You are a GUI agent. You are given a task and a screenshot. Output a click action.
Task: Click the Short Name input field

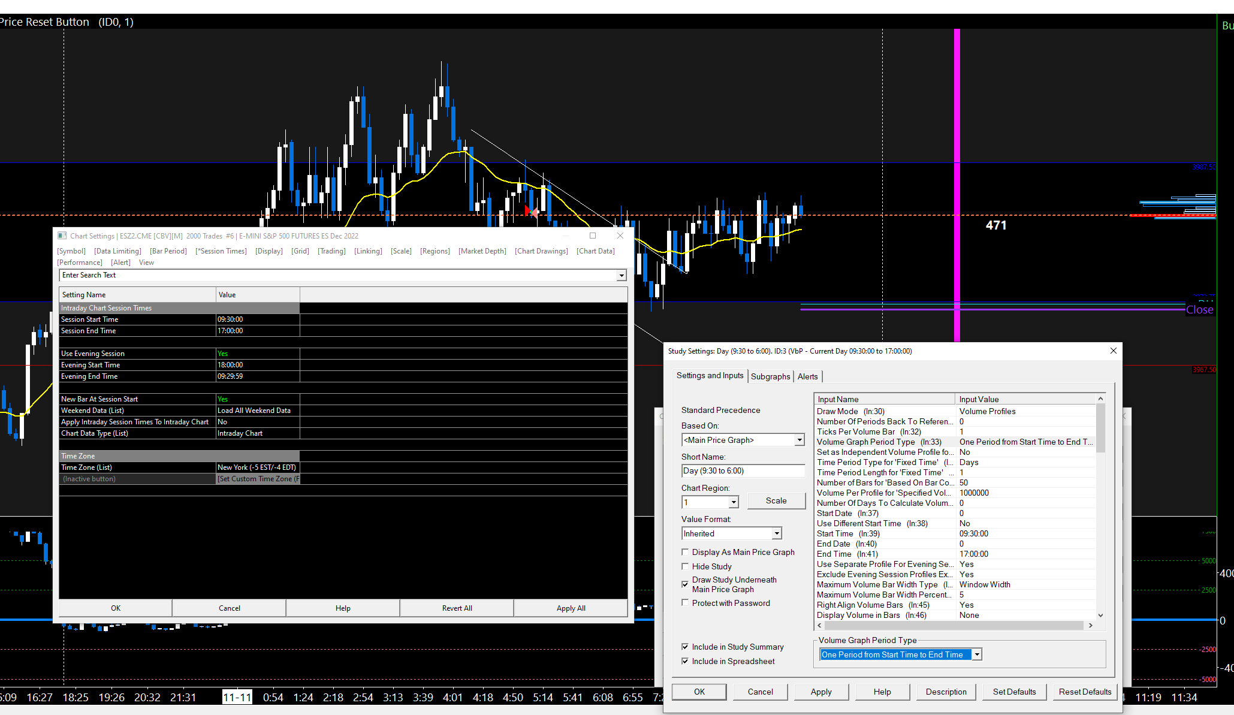743,471
